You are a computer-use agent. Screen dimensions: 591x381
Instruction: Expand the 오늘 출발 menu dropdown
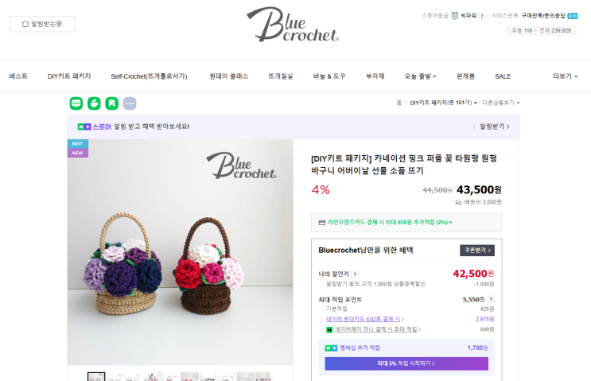[420, 76]
